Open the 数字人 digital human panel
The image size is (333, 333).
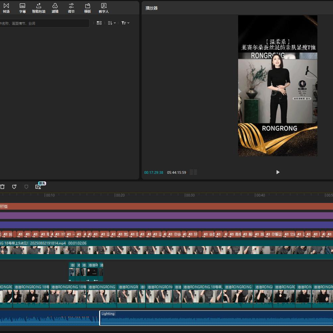[x=104, y=8]
